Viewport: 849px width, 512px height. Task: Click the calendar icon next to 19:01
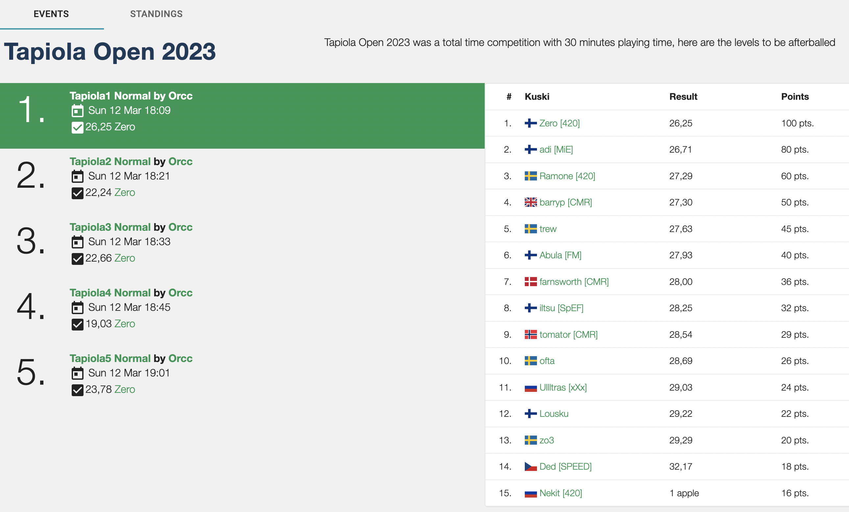click(x=77, y=373)
